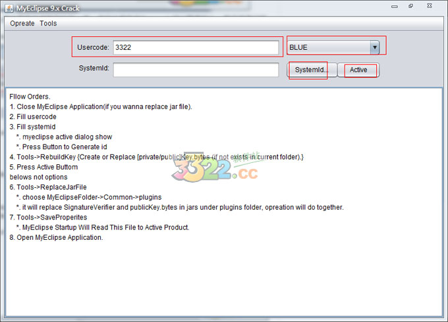The width and height of the screenshot is (448, 322).
Task: Click the line '1. Close MyEclipse Application'
Action: click(101, 106)
